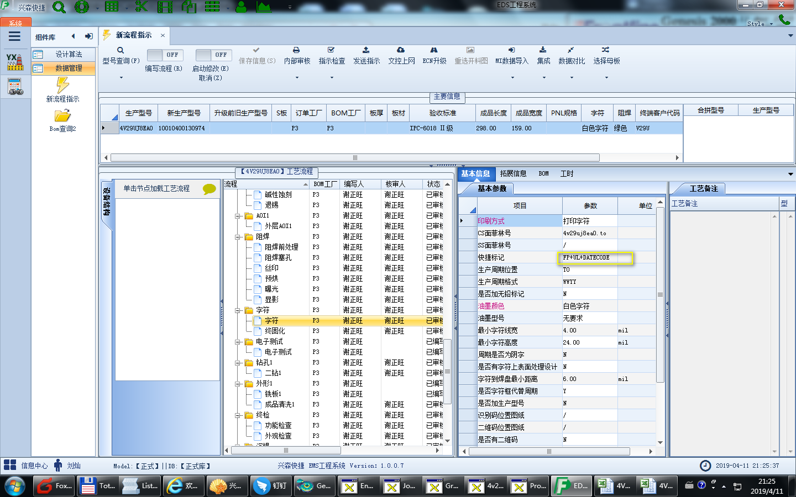The image size is (796, 497).
Task: Collapse the 终检 folder node
Action: [x=238, y=415]
